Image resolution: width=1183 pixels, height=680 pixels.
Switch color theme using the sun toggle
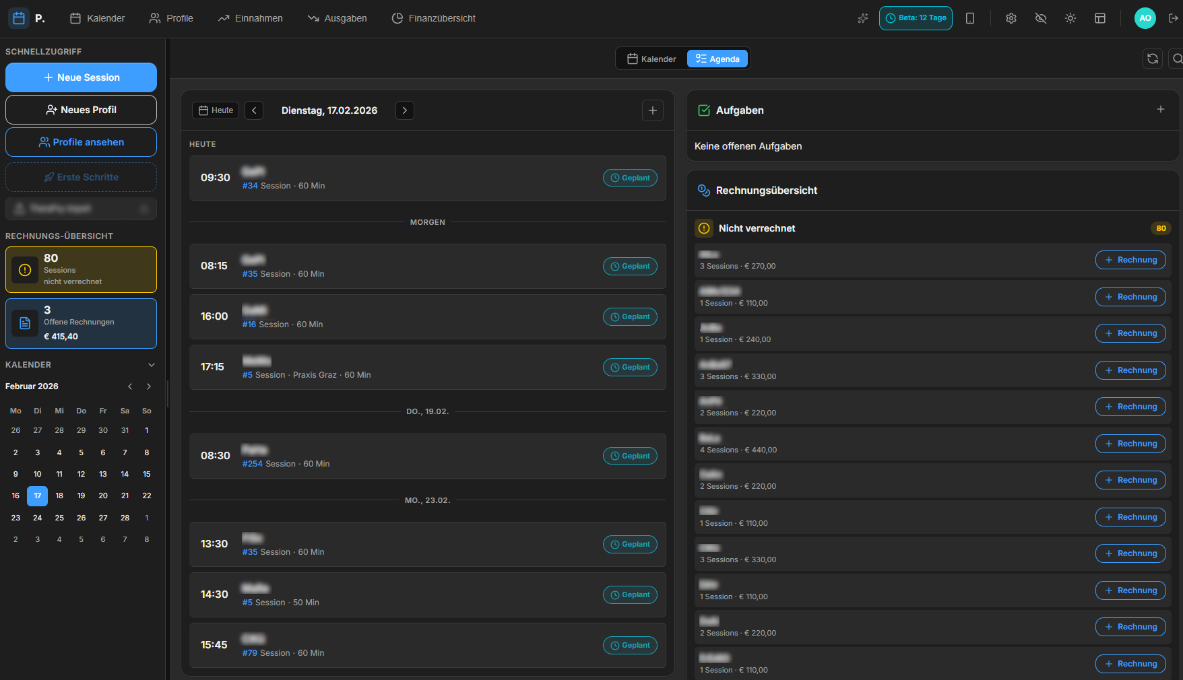(x=1070, y=18)
